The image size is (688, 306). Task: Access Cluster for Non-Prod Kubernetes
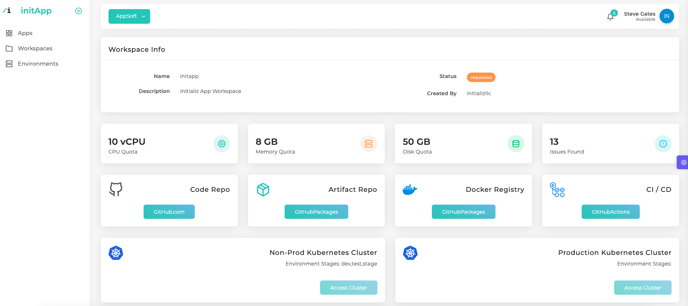349,288
